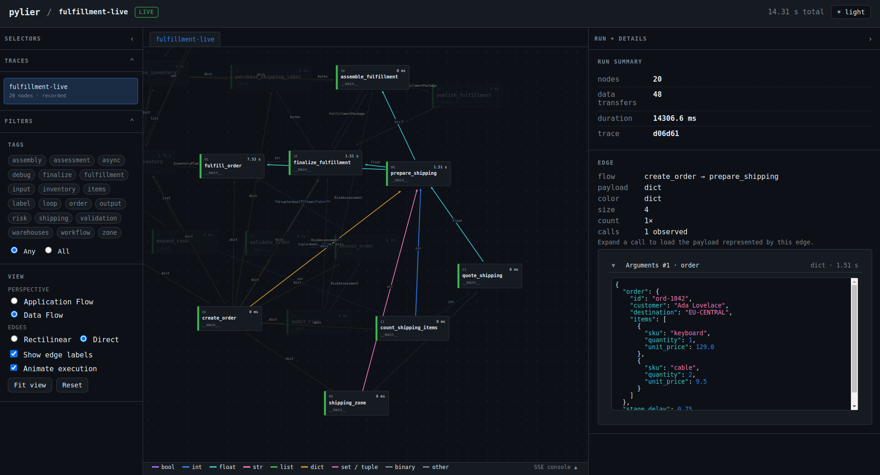The image size is (880, 475).
Task: Select the shipping_zone node
Action: [x=356, y=403]
